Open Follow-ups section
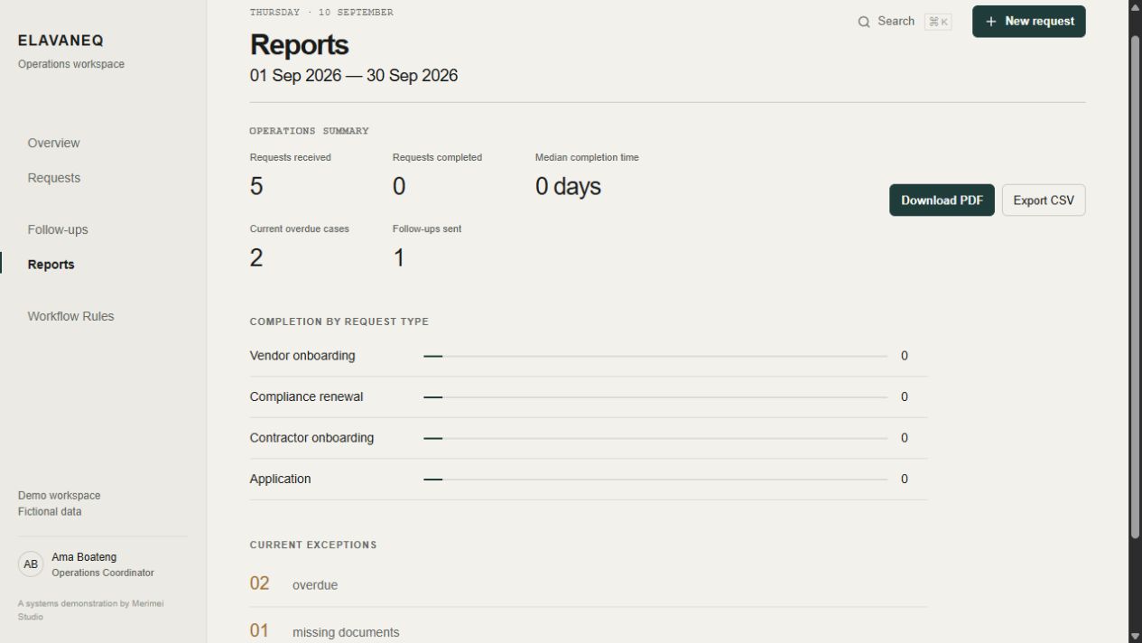 (x=58, y=229)
